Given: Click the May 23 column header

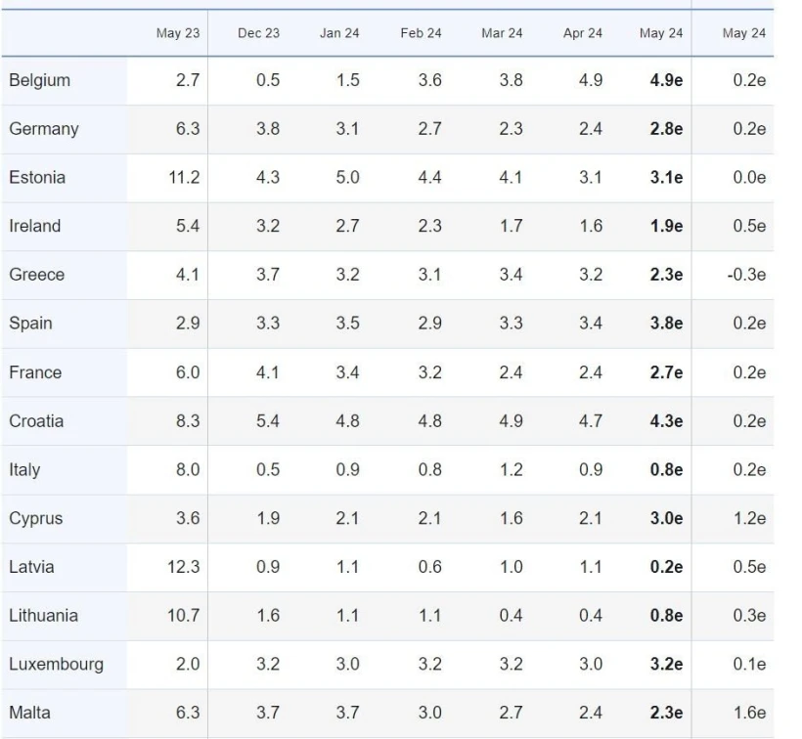Looking at the screenshot, I should [x=177, y=33].
